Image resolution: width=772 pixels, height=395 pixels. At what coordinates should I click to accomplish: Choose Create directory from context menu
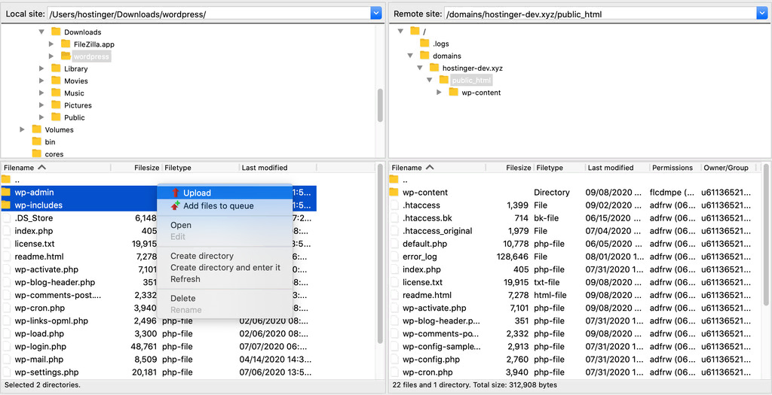point(201,256)
